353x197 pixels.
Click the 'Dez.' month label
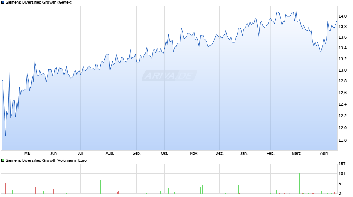(220, 154)
